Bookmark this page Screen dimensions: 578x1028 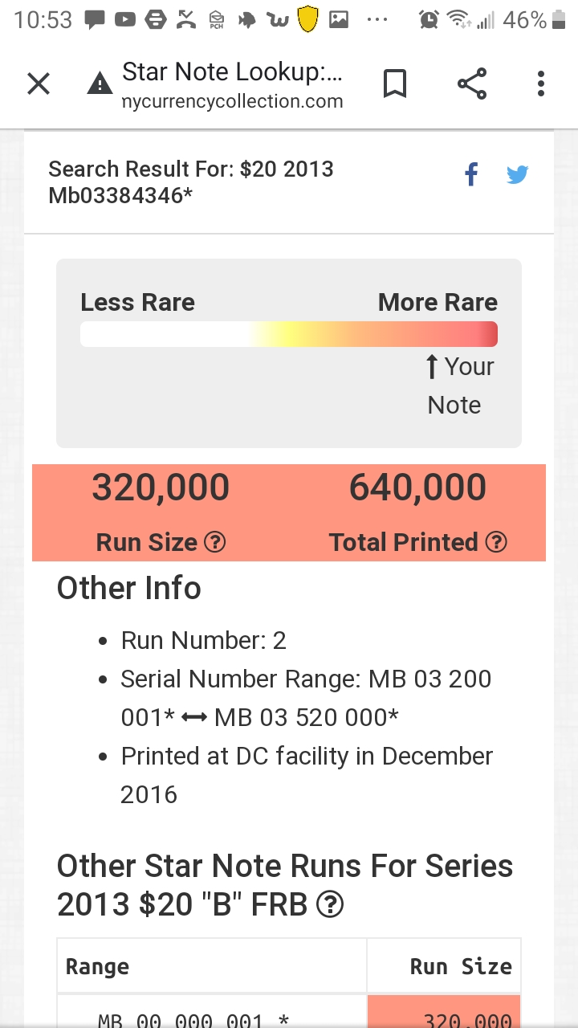tap(394, 84)
